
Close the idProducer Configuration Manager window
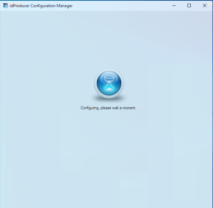[204, 5]
